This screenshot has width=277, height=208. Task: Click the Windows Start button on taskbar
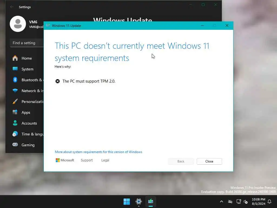[127, 201]
